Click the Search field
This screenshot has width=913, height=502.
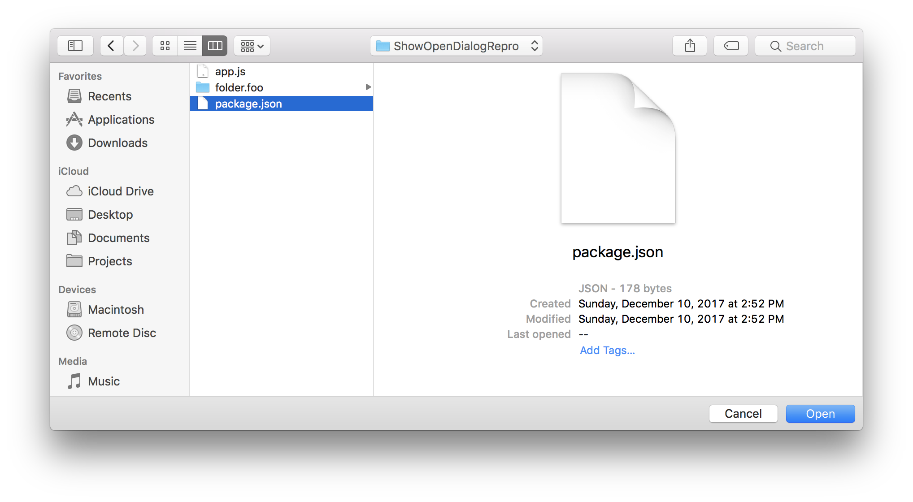(805, 45)
